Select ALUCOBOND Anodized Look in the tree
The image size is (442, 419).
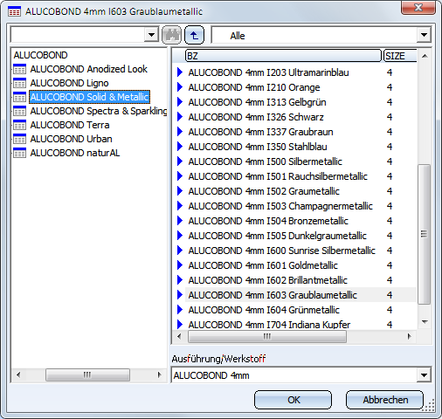pyautogui.click(x=89, y=69)
